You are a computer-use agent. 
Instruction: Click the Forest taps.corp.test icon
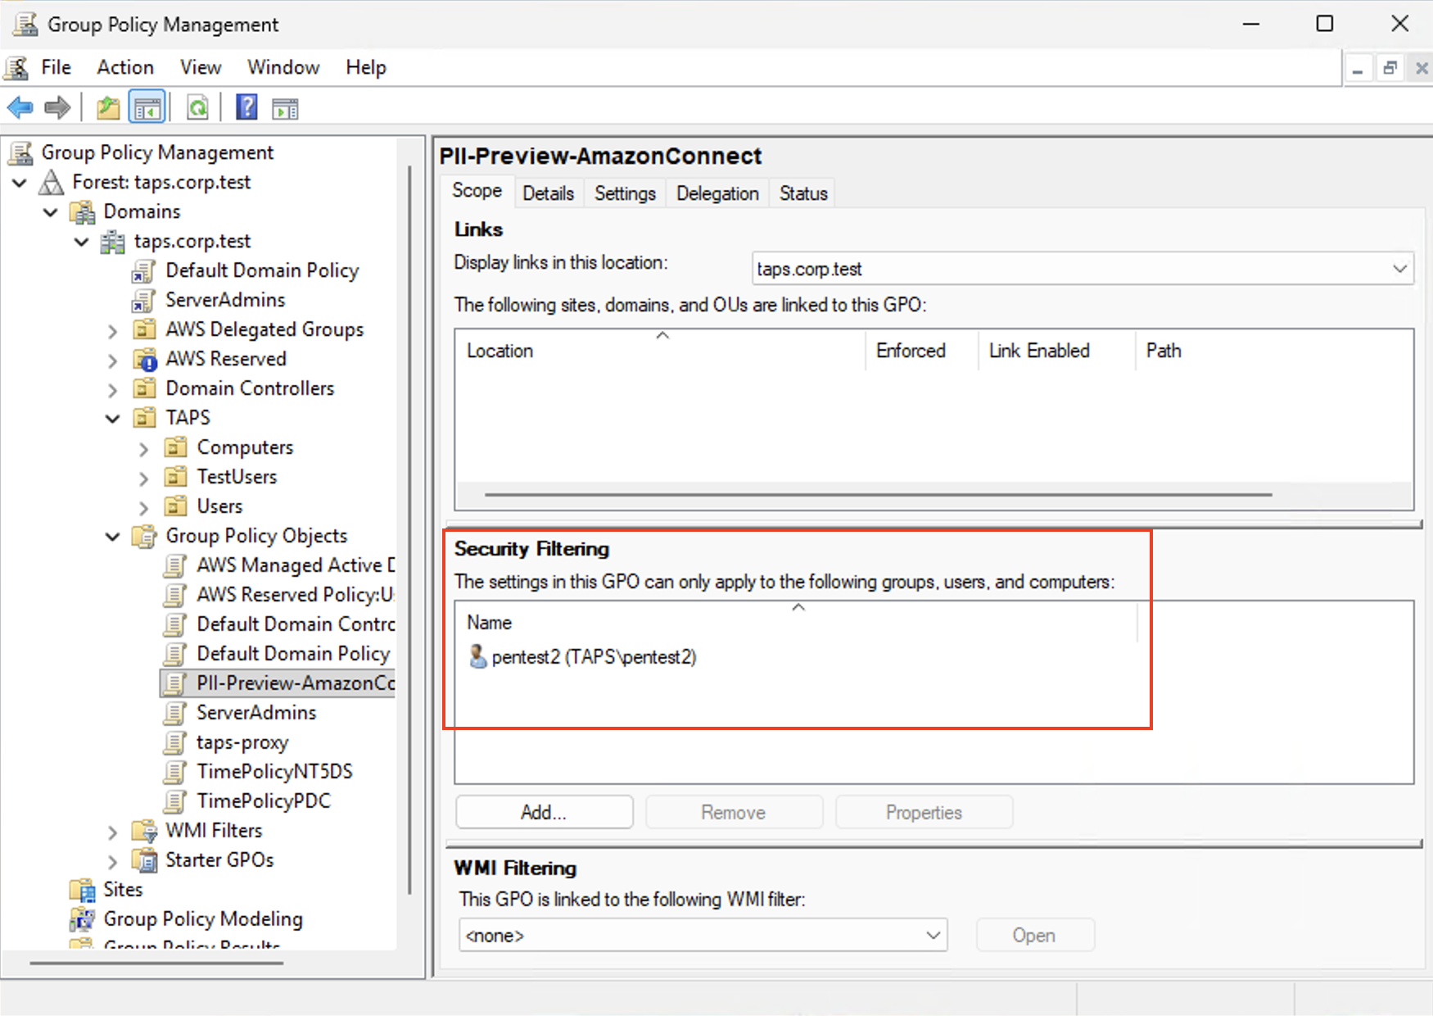pyautogui.click(x=52, y=182)
